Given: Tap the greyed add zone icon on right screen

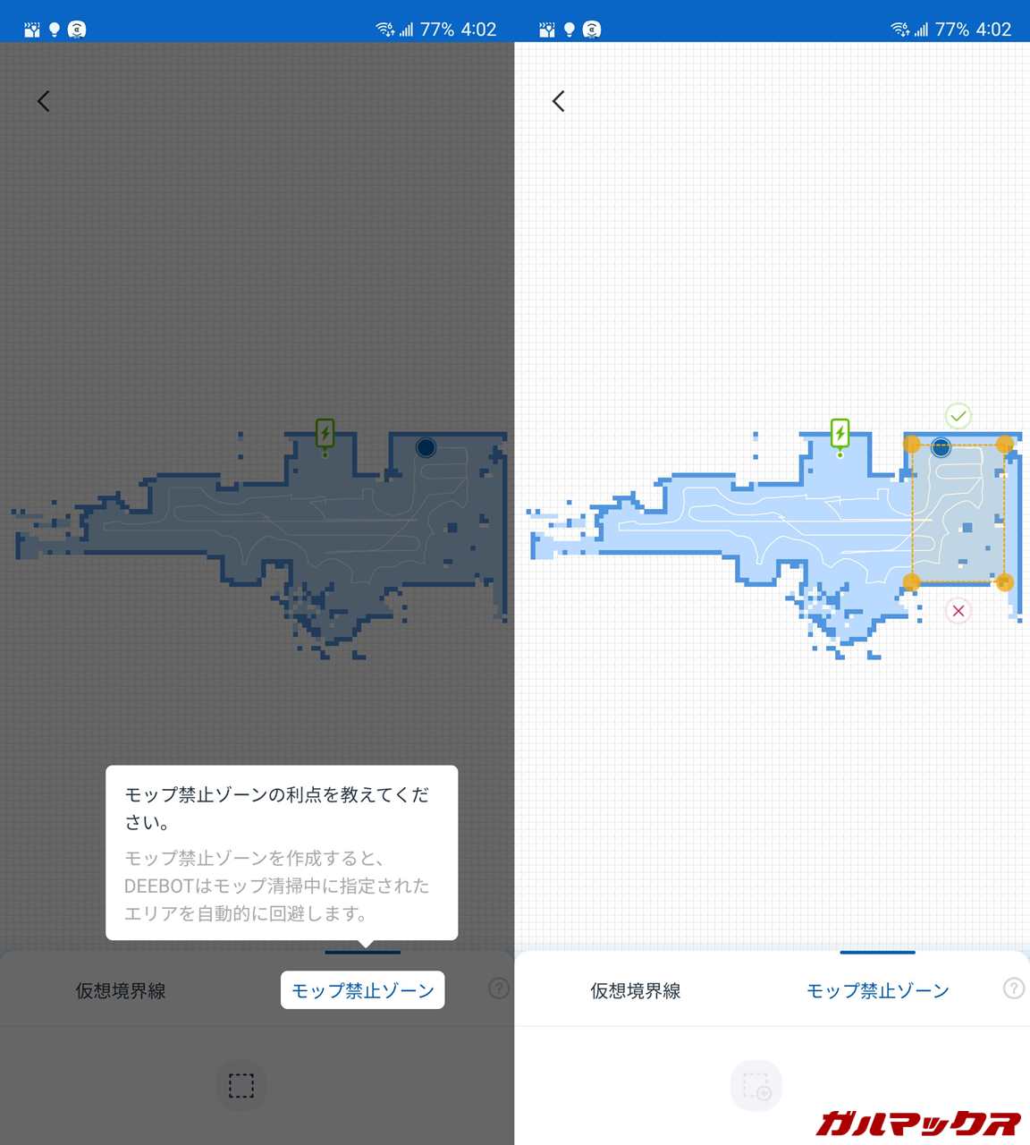Looking at the screenshot, I should pyautogui.click(x=756, y=1085).
